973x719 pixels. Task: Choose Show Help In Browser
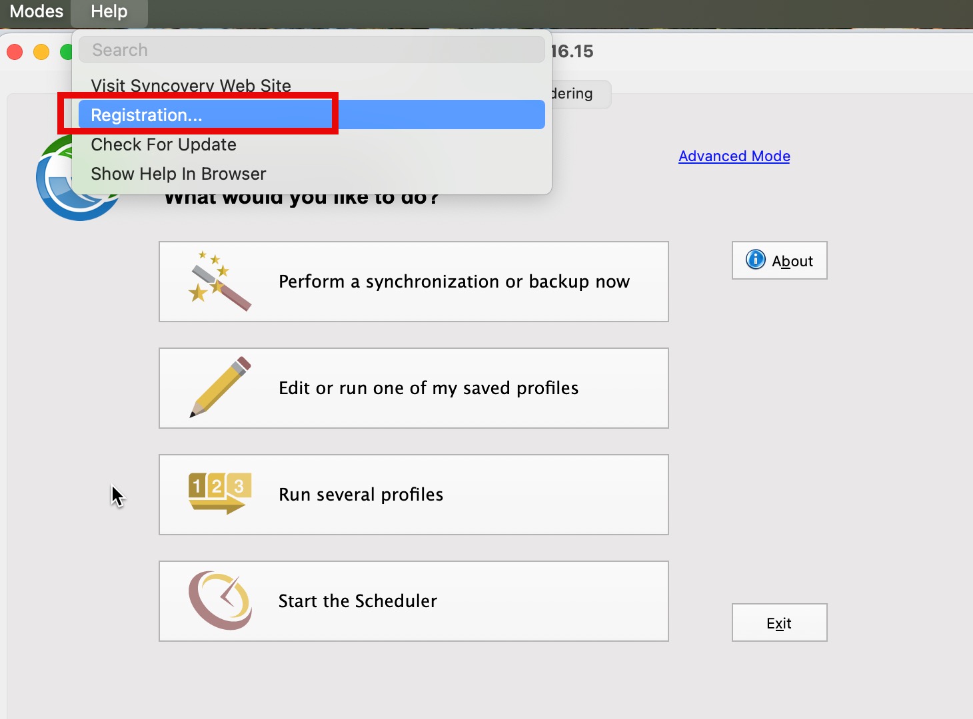click(178, 174)
